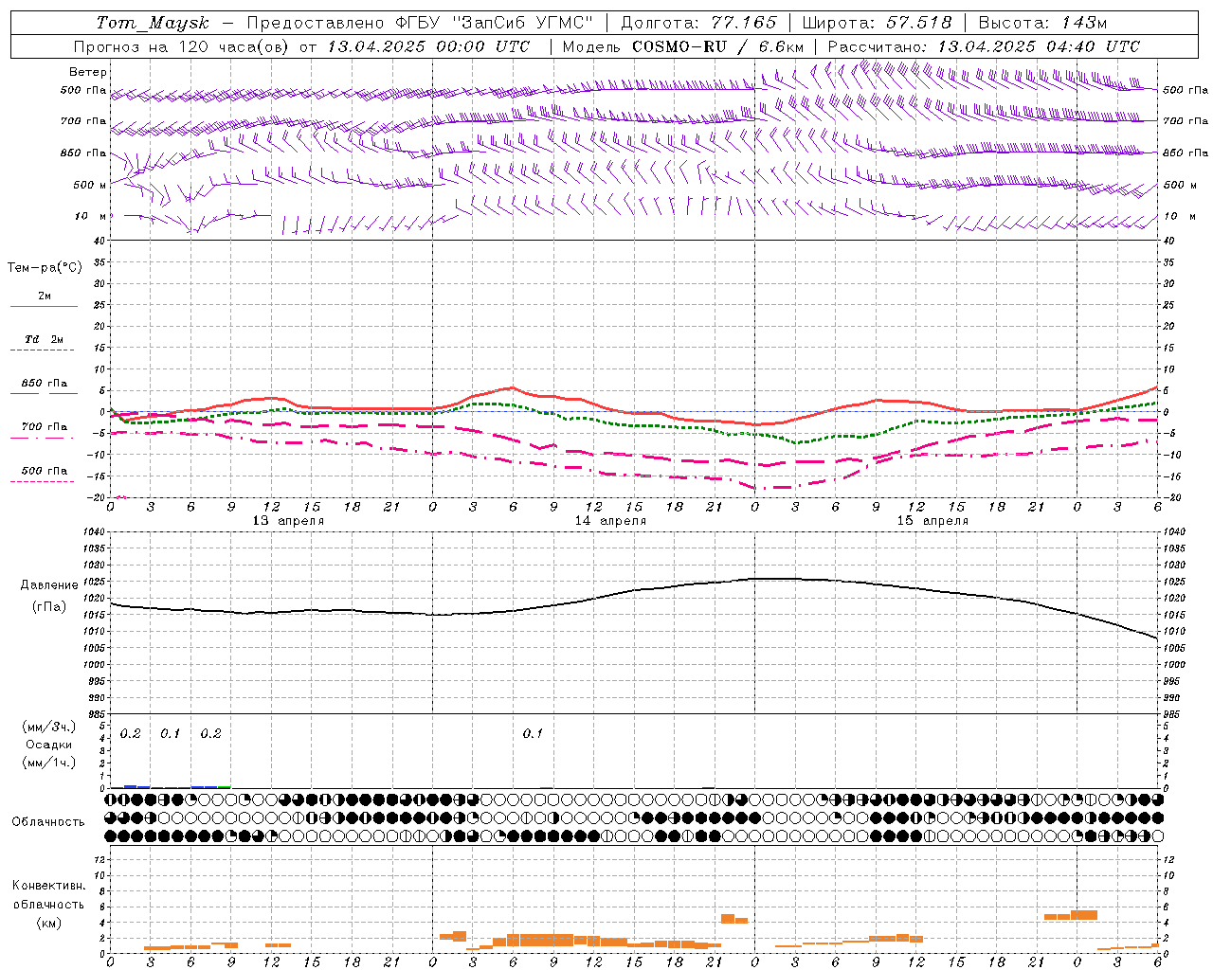Click 'Рассчитано: 13.04.2025 04:40 UTC' text
Screen dimensions: 1213x970
point(984,46)
